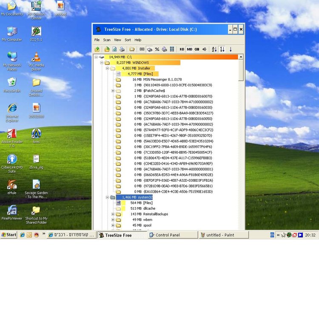Click the go up one level toolbar icon

click(x=97, y=49)
